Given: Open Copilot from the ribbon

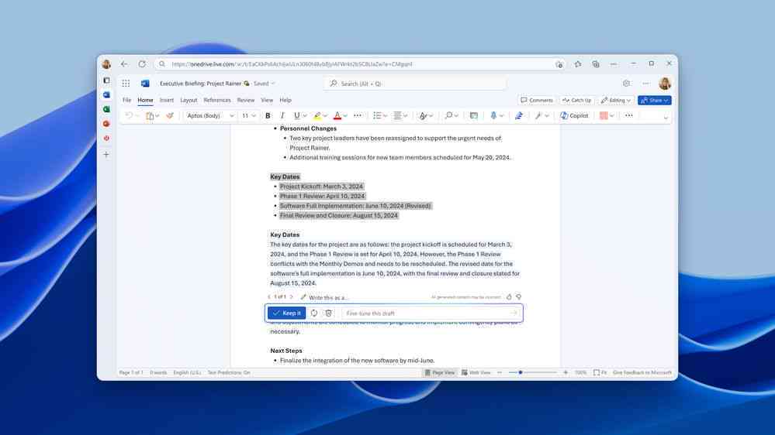Looking at the screenshot, I should tap(574, 115).
